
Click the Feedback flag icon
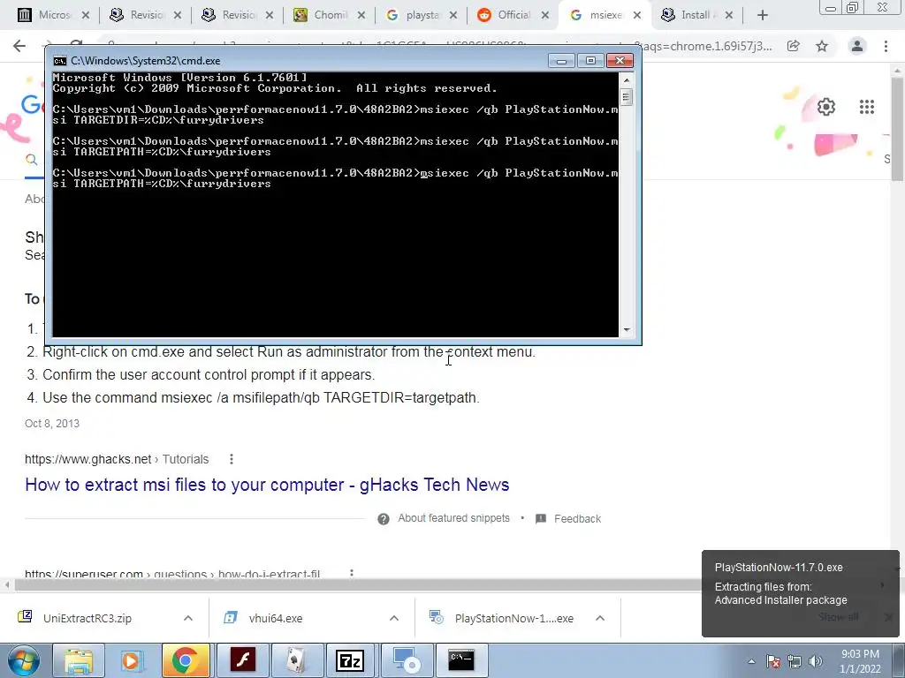tap(541, 519)
